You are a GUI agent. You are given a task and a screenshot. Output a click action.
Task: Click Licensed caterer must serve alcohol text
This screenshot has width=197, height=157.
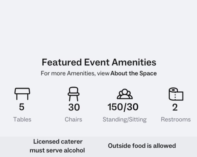point(57,146)
